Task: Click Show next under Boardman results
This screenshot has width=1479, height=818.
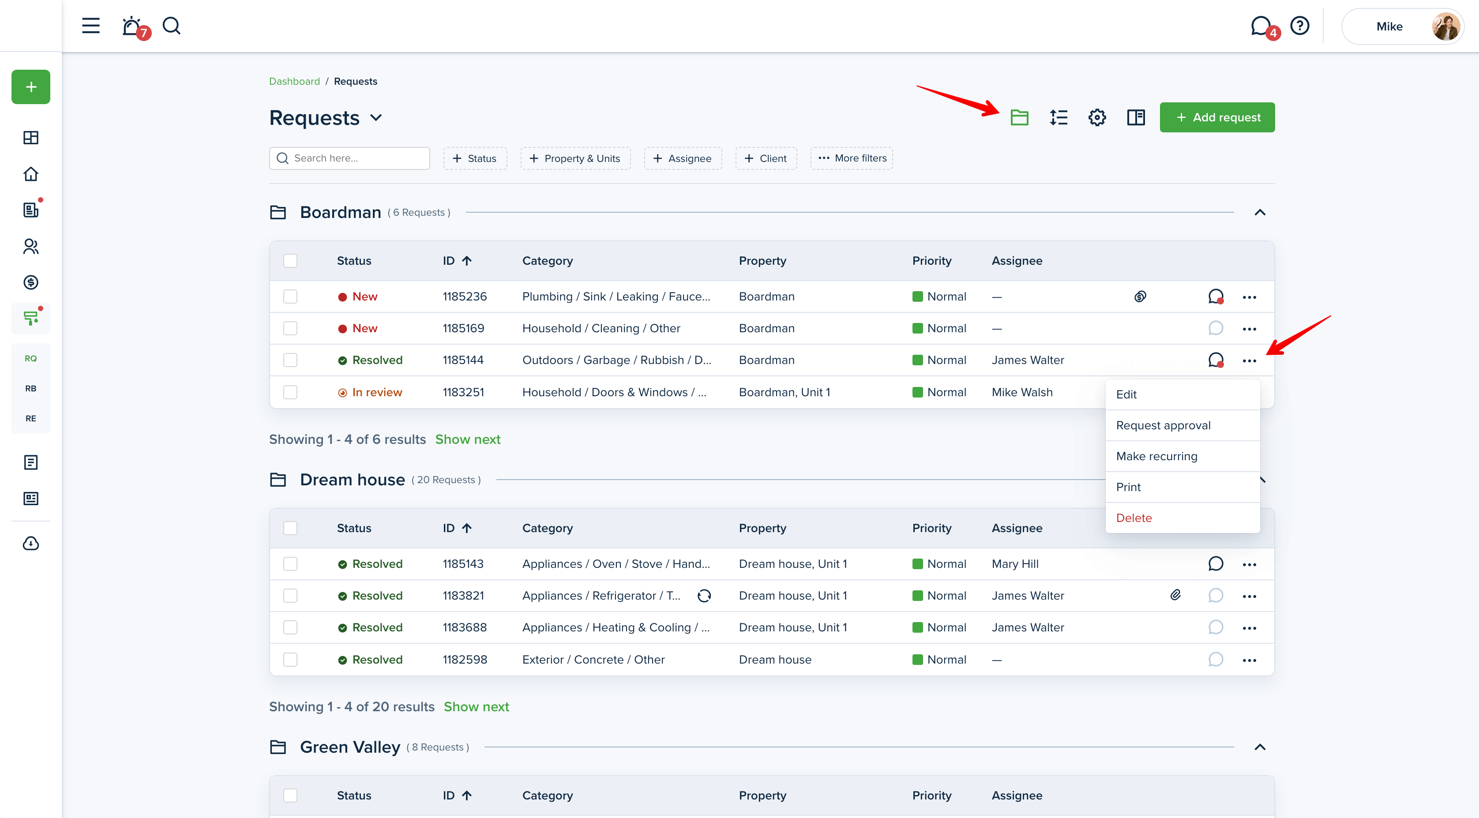Action: click(467, 439)
